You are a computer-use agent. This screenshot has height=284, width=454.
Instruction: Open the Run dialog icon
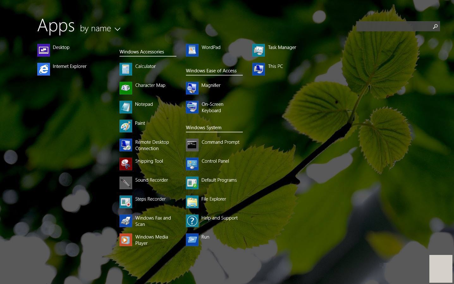[192, 240]
